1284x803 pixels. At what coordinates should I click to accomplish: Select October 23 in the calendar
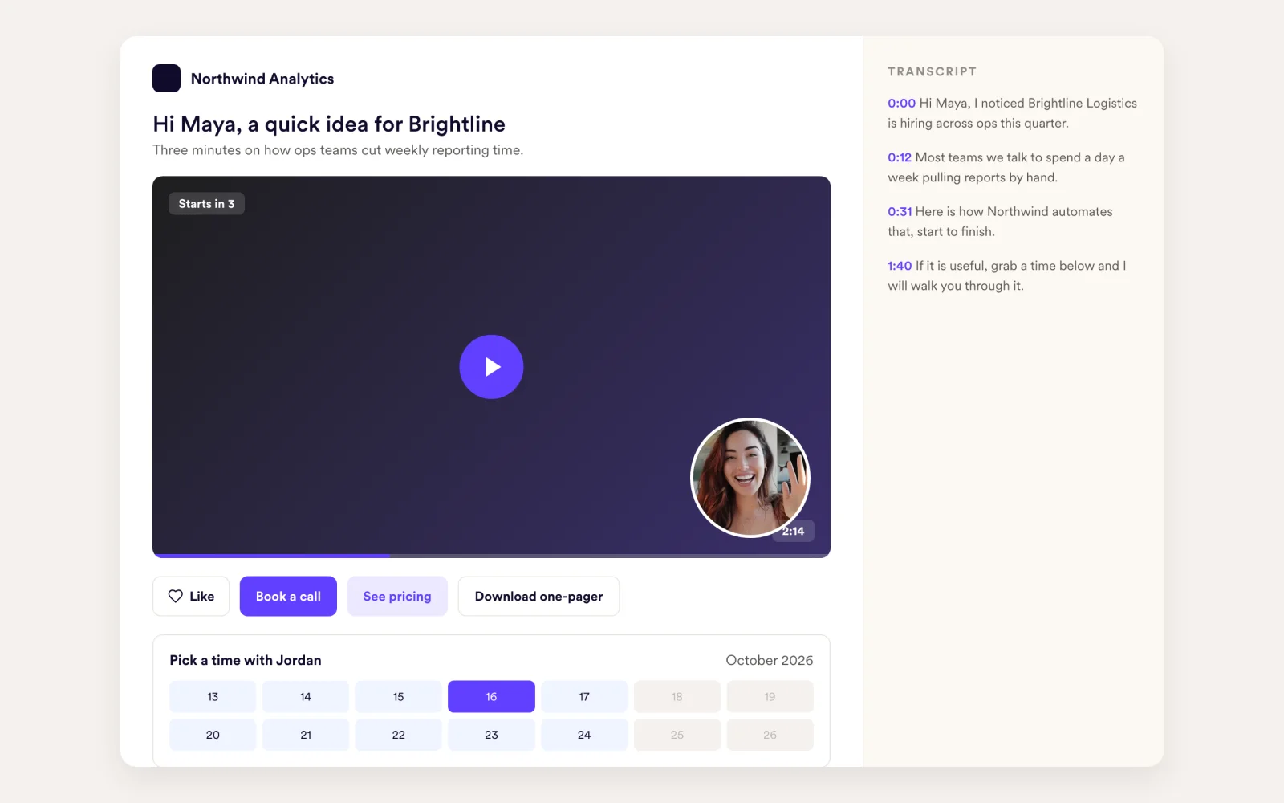[491, 735]
